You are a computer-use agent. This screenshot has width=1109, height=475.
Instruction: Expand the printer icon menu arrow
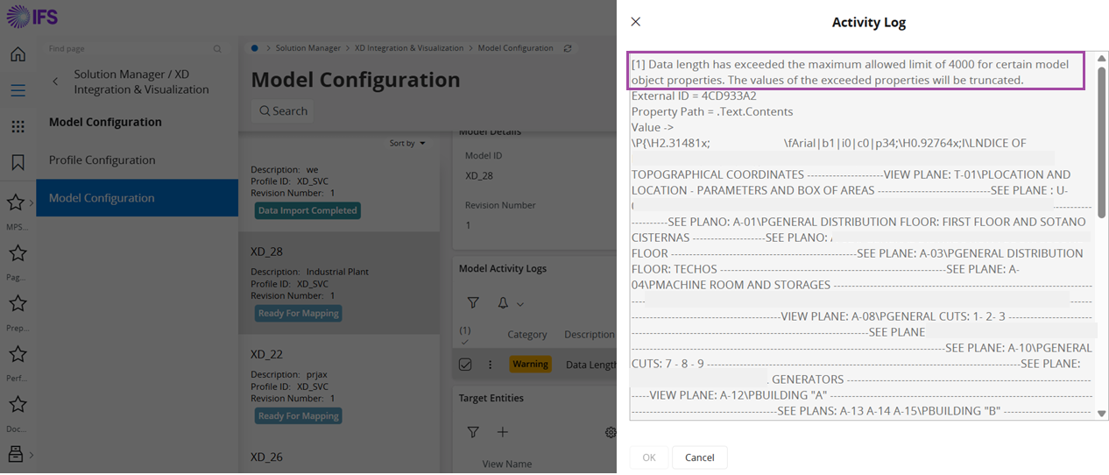(x=32, y=454)
